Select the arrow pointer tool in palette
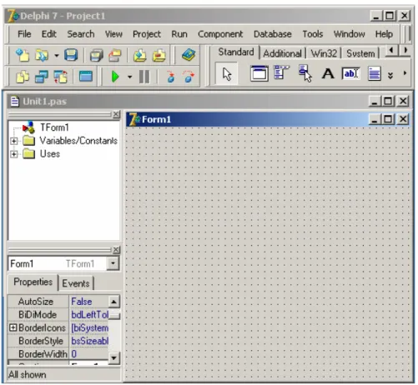Viewport: 418px width, 385px height. coord(227,74)
